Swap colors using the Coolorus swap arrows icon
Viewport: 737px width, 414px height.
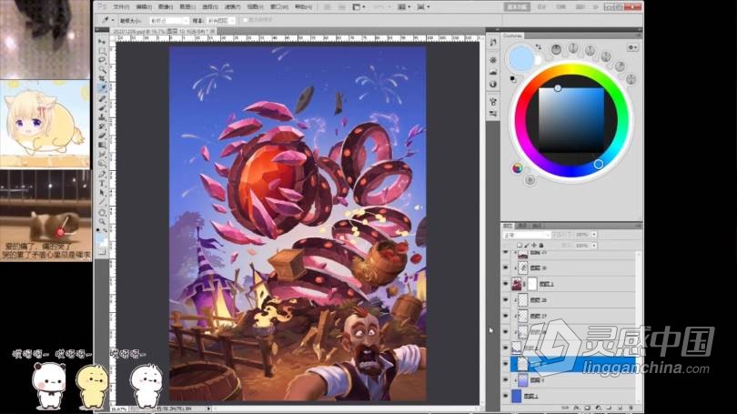click(x=538, y=47)
